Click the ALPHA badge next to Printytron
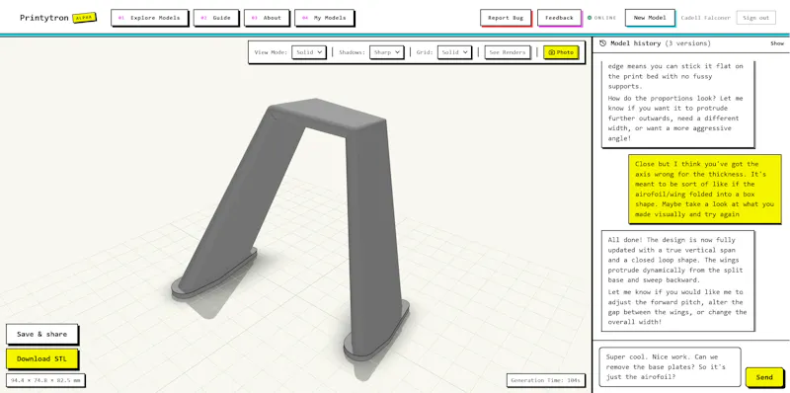The width and height of the screenshot is (790, 393). click(x=84, y=18)
